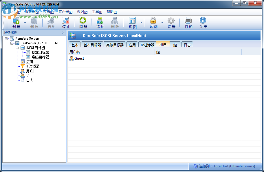
Task: Close the 服务器树 side panel
Action: coord(63,32)
